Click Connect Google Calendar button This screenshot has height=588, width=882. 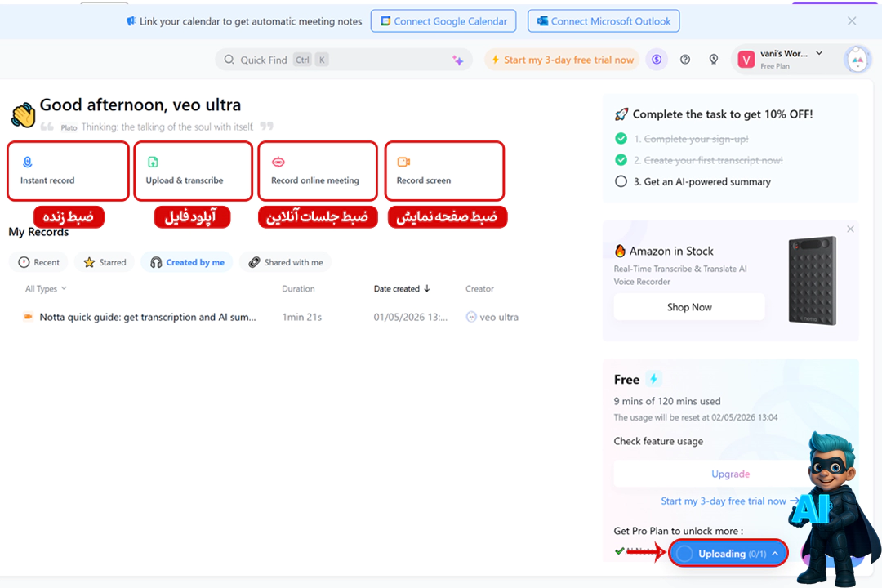pyautogui.click(x=443, y=21)
